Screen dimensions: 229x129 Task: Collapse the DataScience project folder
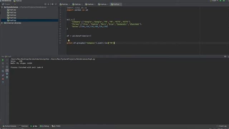pyautogui.click(x=2, y=7)
